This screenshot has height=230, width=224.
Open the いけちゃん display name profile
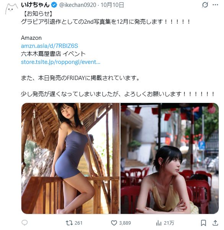[35, 5]
